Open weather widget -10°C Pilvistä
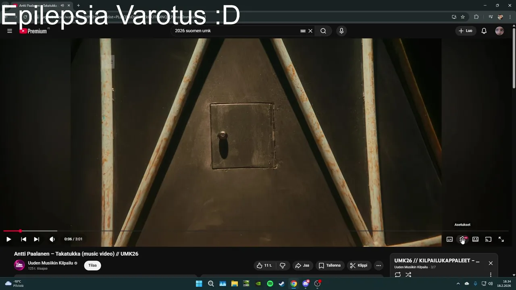Screen dimensions: 516x290 tap(14, 284)
